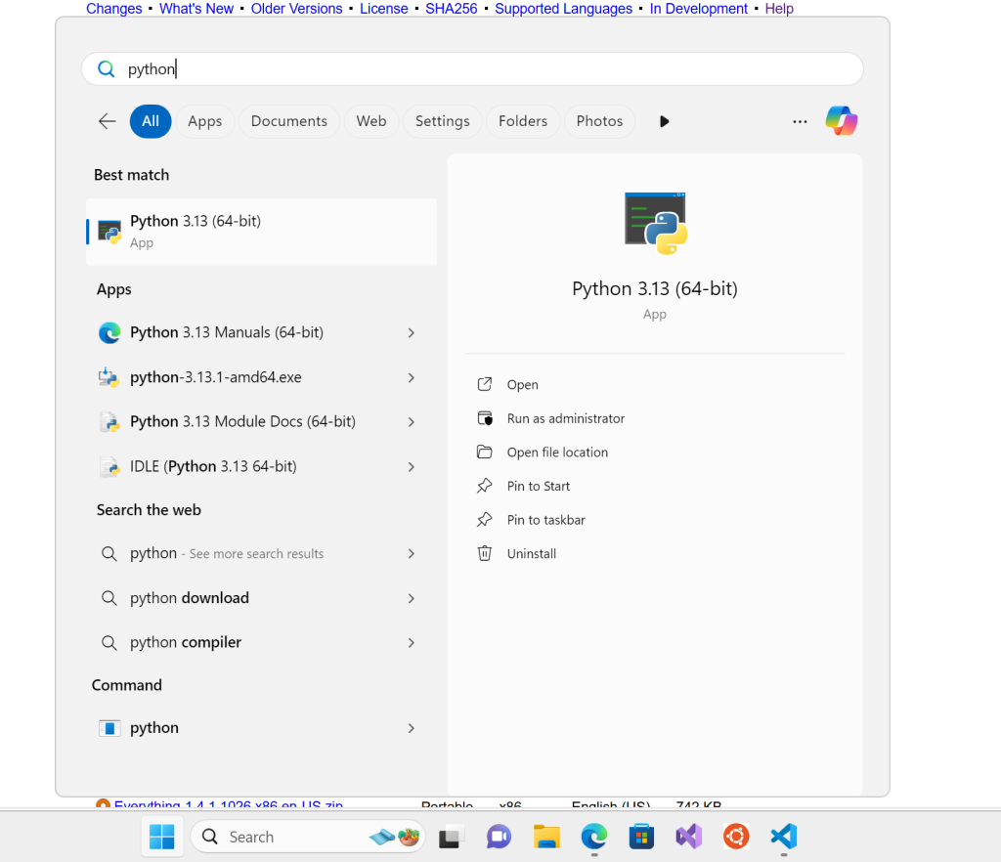Screen dimensions: 1001x862
Task: Open Python 3.13 Module Docs (64-bit)
Action: point(242,422)
